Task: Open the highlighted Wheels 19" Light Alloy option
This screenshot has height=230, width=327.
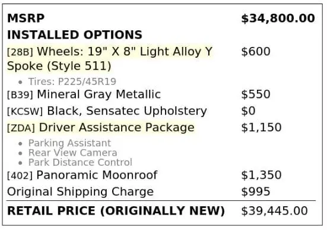Action: (x=110, y=59)
